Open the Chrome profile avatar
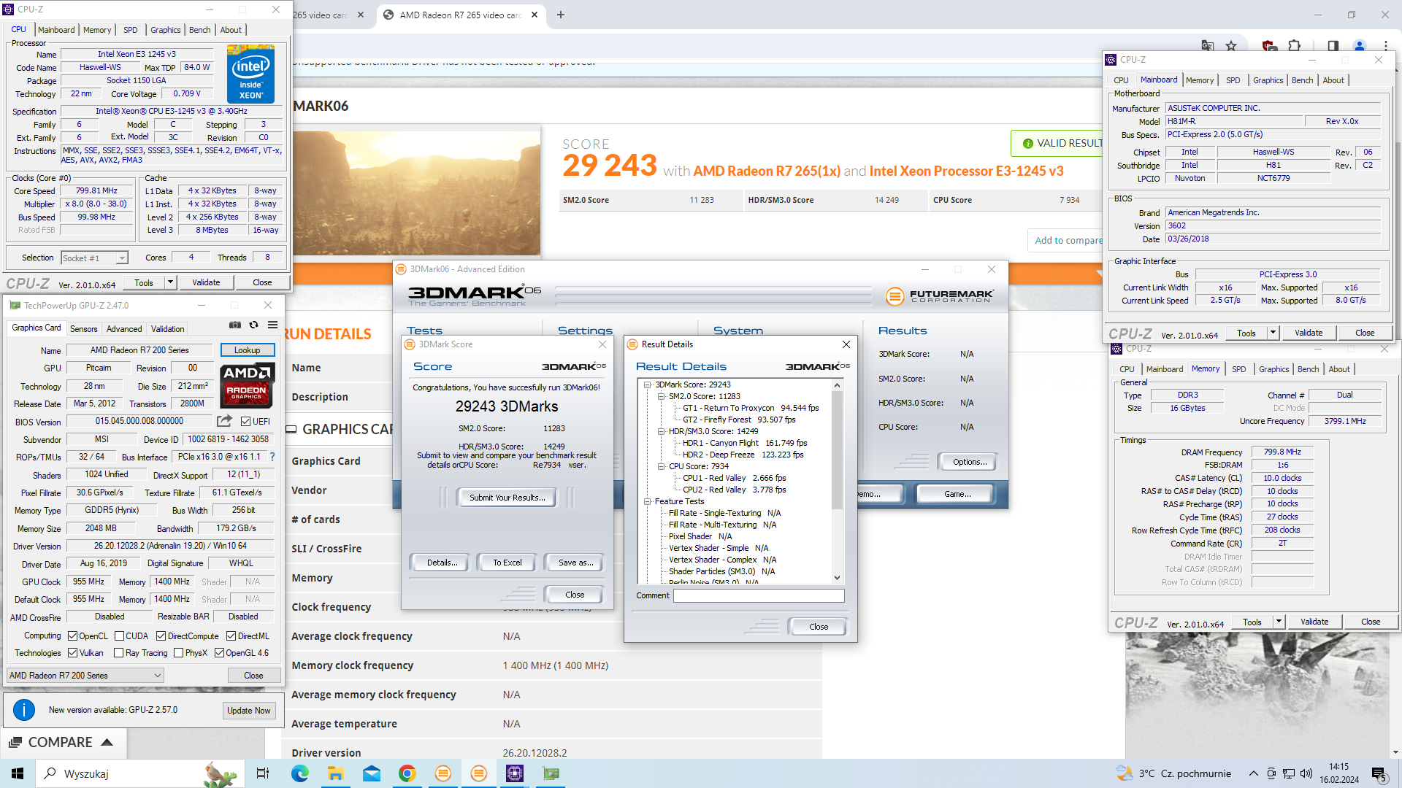Image resolution: width=1402 pixels, height=788 pixels. click(1360, 45)
